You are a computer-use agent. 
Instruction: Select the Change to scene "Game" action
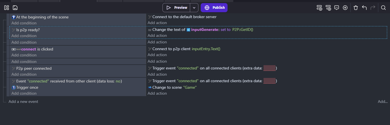point(172,87)
